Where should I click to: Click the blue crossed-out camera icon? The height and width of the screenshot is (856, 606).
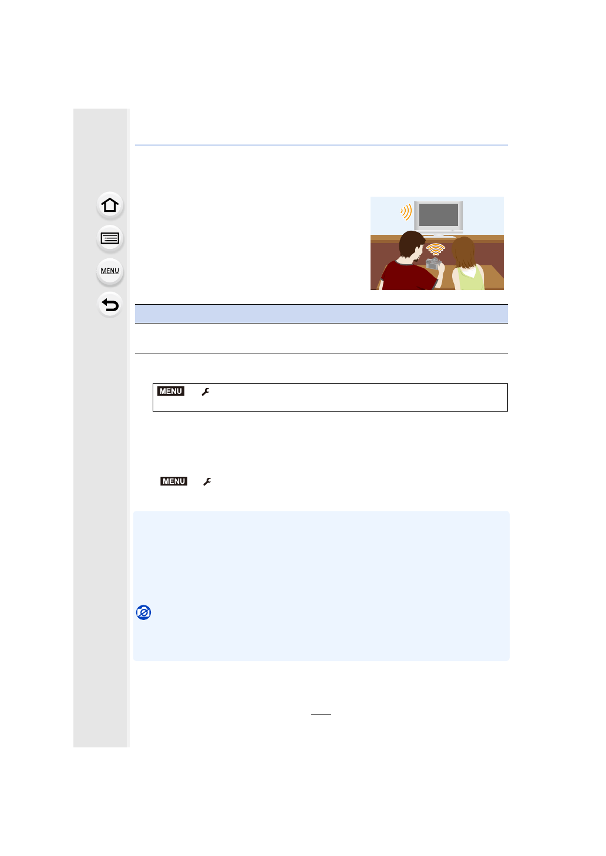[143, 612]
